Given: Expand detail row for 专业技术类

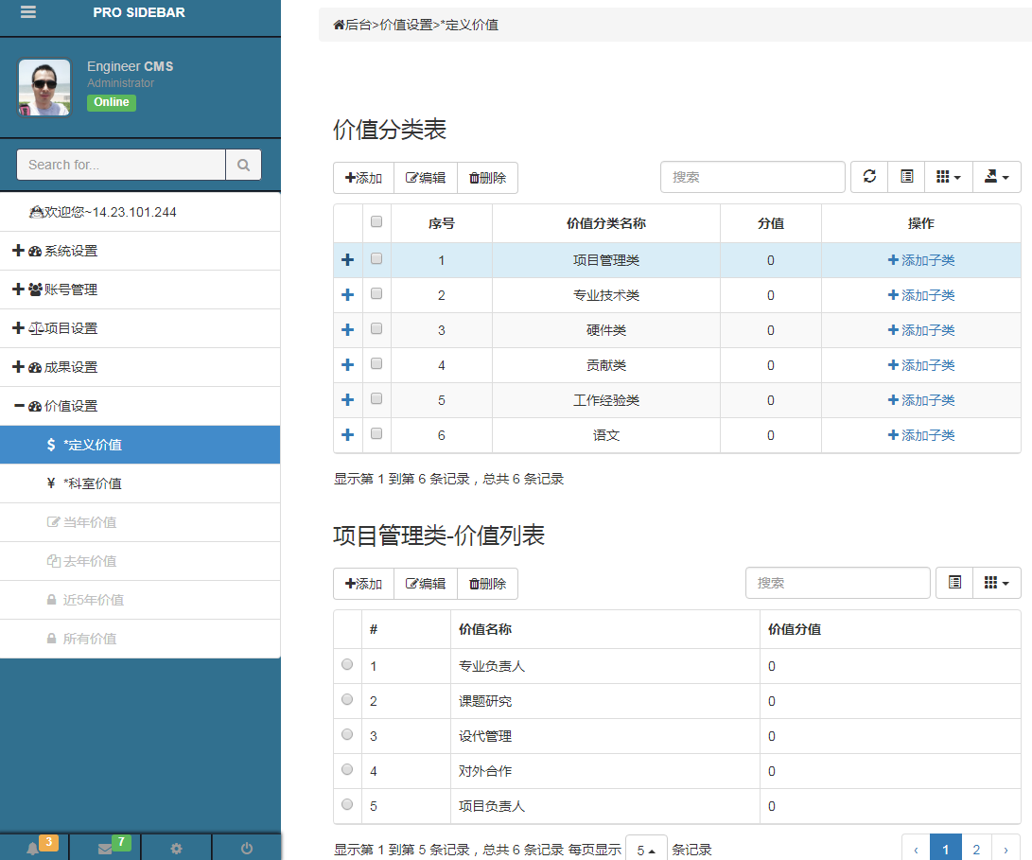Looking at the screenshot, I should (x=348, y=295).
